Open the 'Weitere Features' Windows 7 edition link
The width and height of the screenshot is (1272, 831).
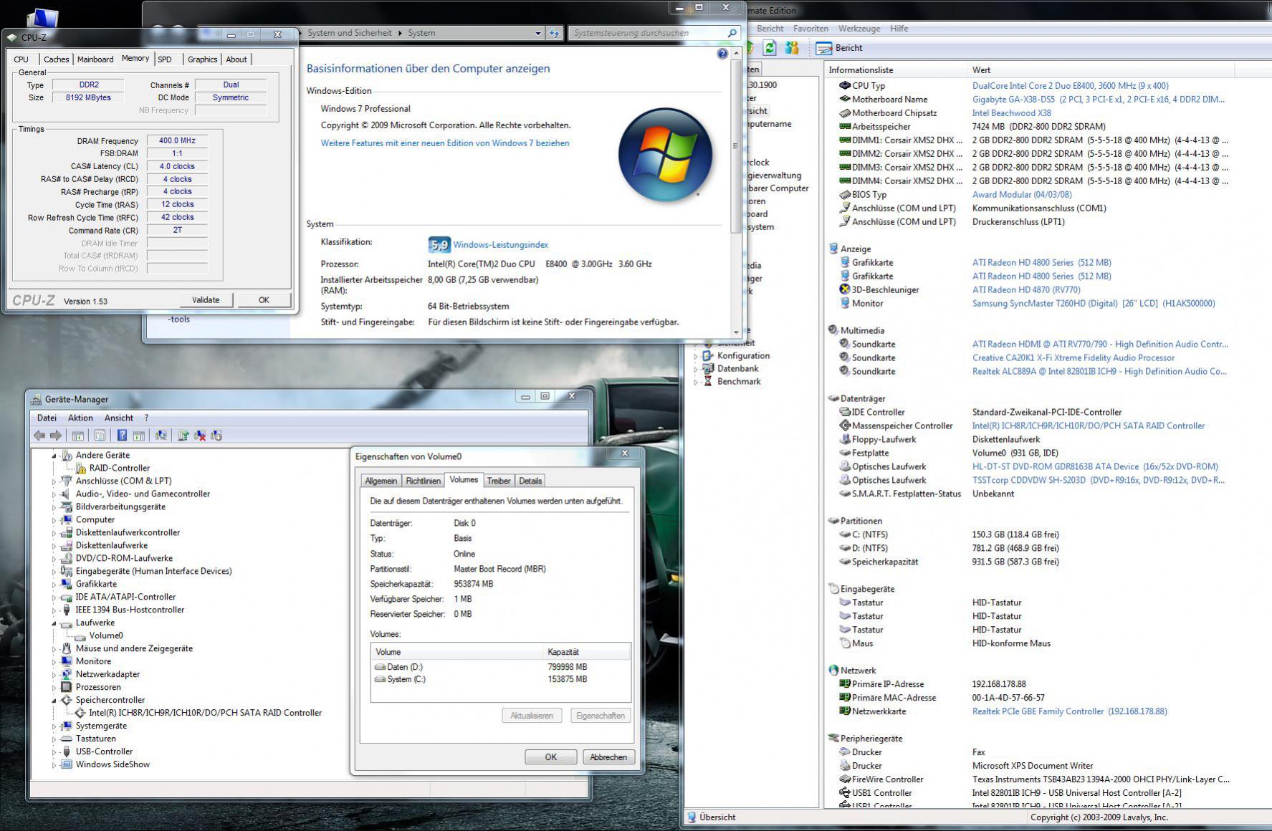click(445, 143)
